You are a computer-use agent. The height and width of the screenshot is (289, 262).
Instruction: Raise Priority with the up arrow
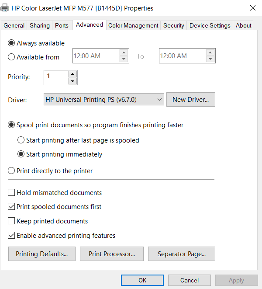[x=73, y=74]
